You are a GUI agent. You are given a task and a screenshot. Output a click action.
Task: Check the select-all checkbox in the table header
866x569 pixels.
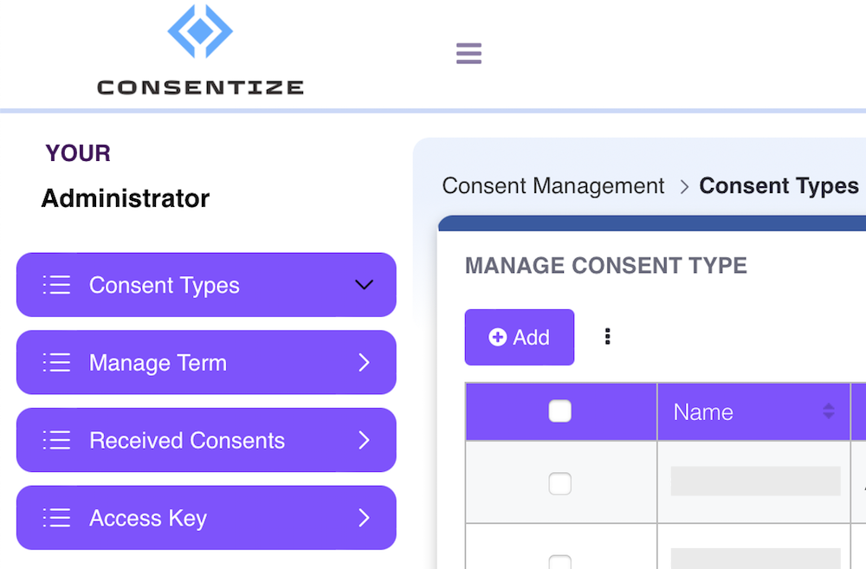click(x=560, y=411)
